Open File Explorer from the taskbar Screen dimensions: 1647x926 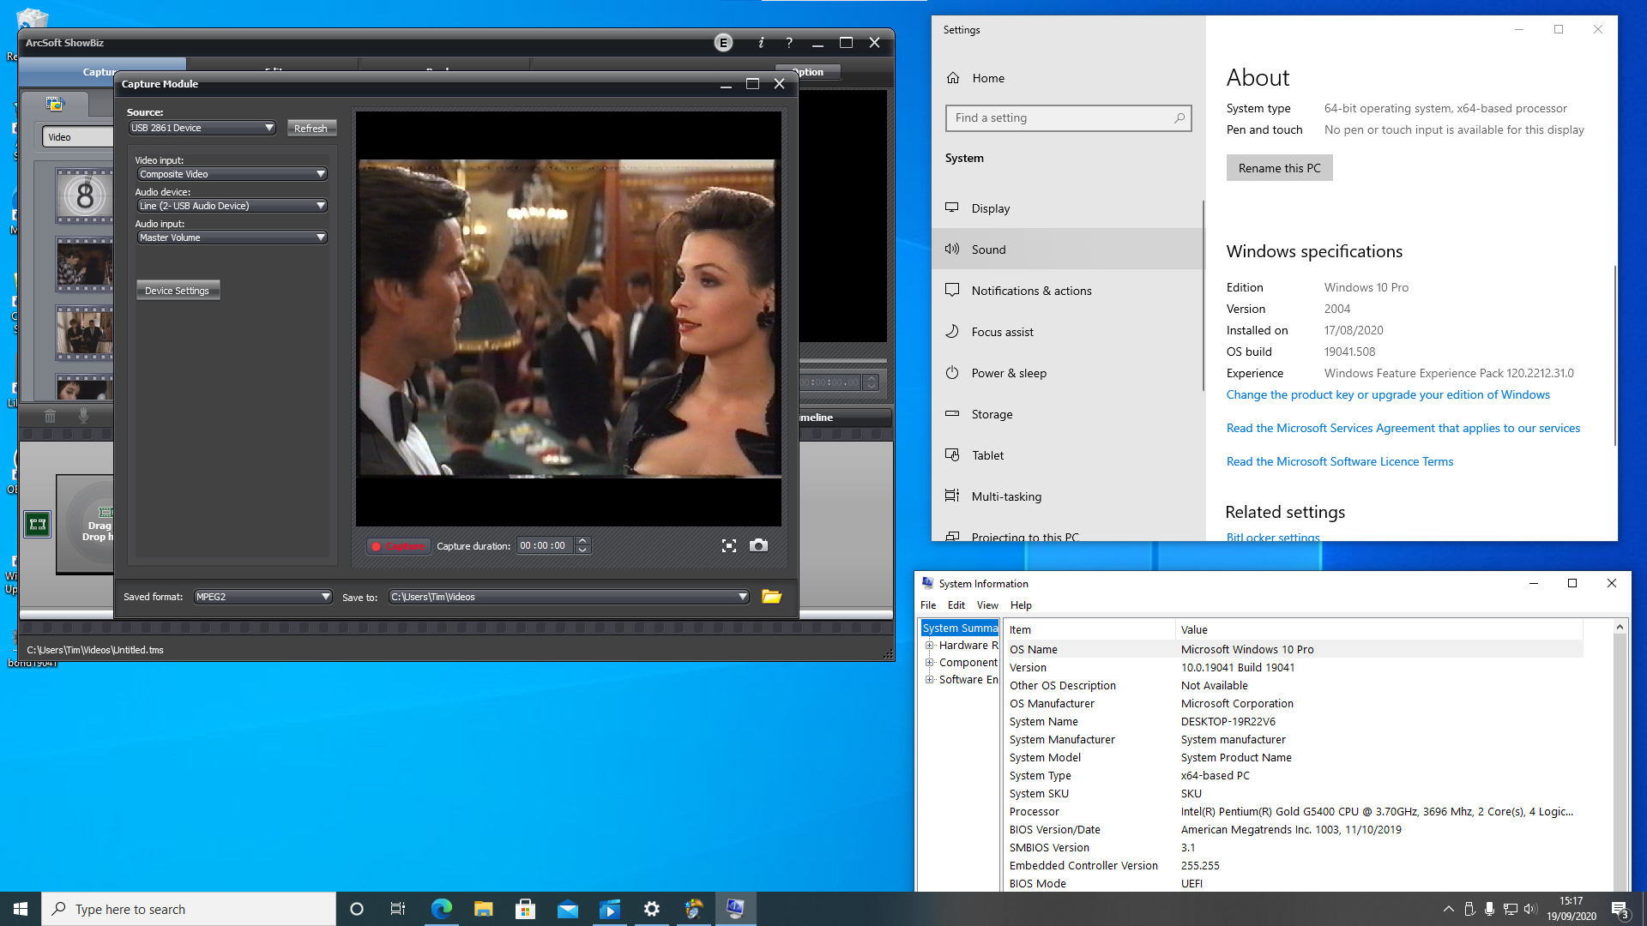tap(483, 909)
